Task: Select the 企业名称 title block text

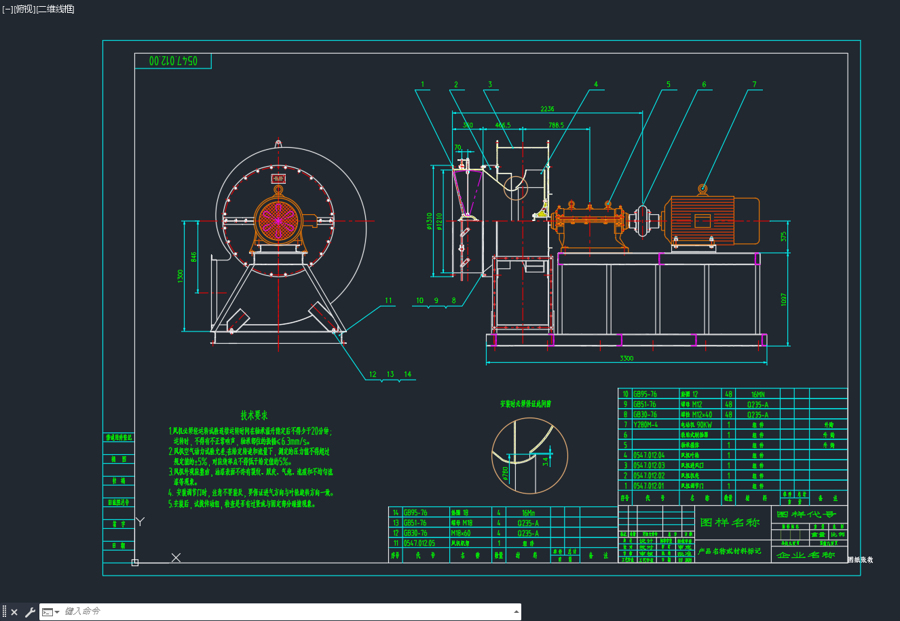Action: pyautogui.click(x=806, y=555)
